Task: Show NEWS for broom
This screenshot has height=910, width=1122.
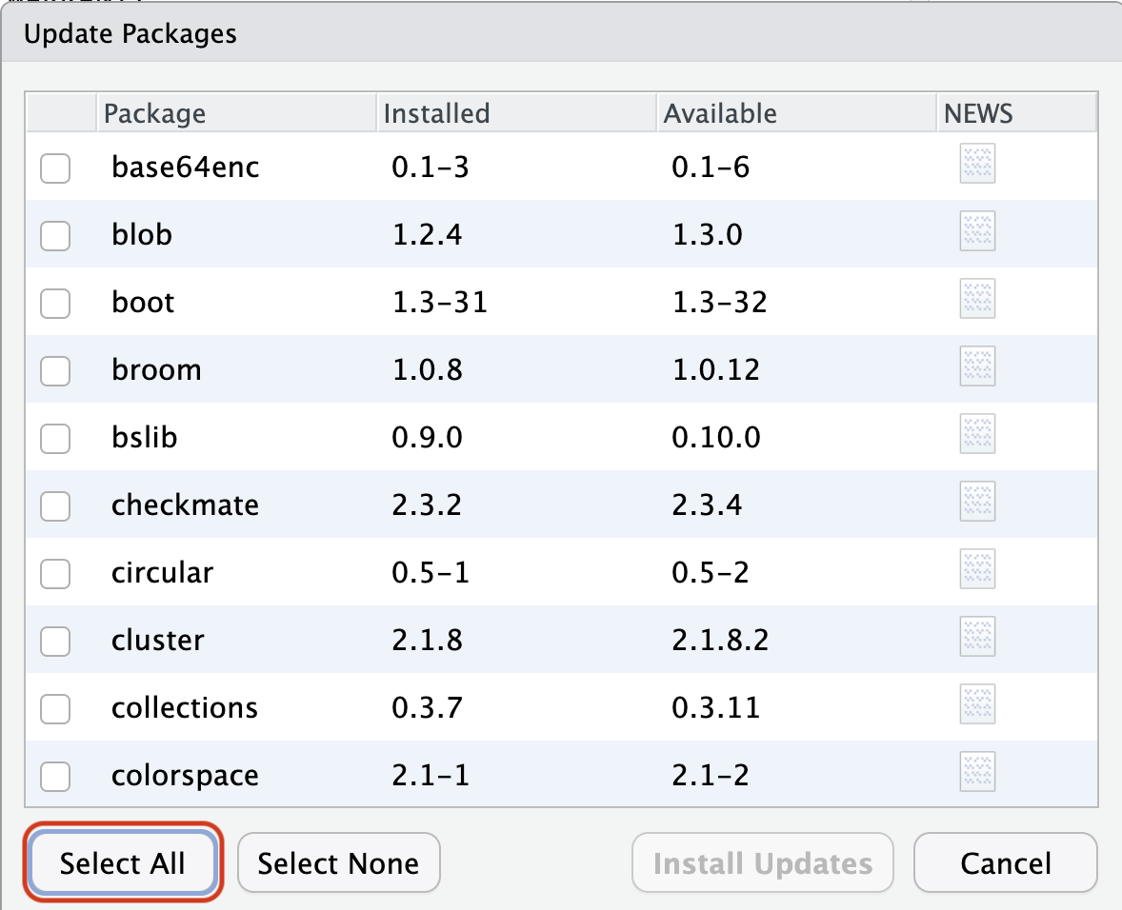Action: [x=976, y=366]
